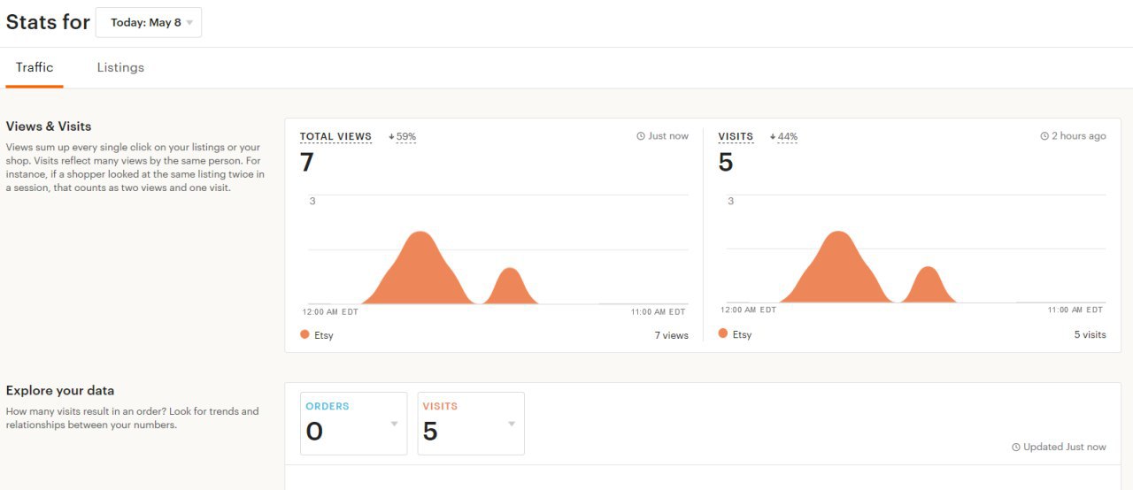The width and height of the screenshot is (1133, 490).
Task: Click the '7 views' text
Action: coord(671,335)
